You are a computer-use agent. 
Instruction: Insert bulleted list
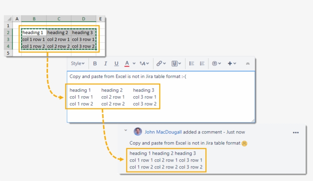pyautogui.click(x=192, y=64)
